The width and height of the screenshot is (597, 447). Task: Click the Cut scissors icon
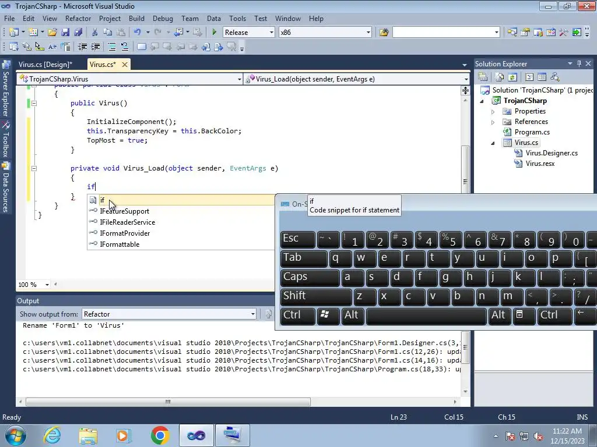coord(95,33)
